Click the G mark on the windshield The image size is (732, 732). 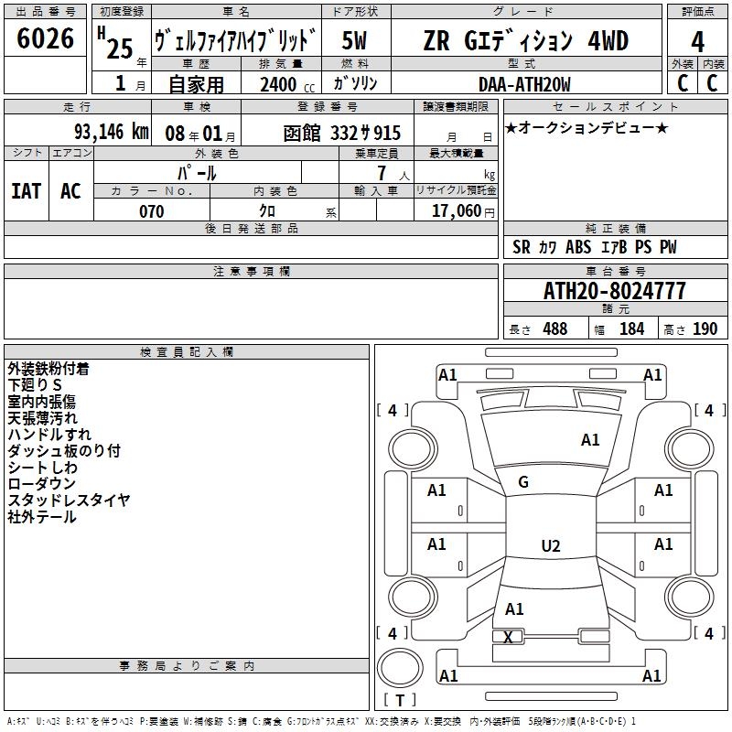coord(523,482)
